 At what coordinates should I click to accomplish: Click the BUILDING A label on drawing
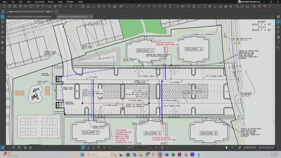tap(194, 49)
